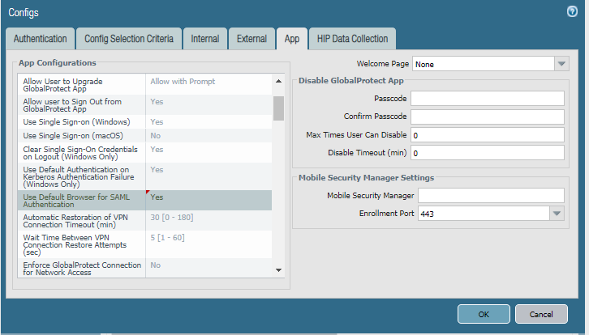
Task: Confirm with the OK button
Action: click(484, 314)
